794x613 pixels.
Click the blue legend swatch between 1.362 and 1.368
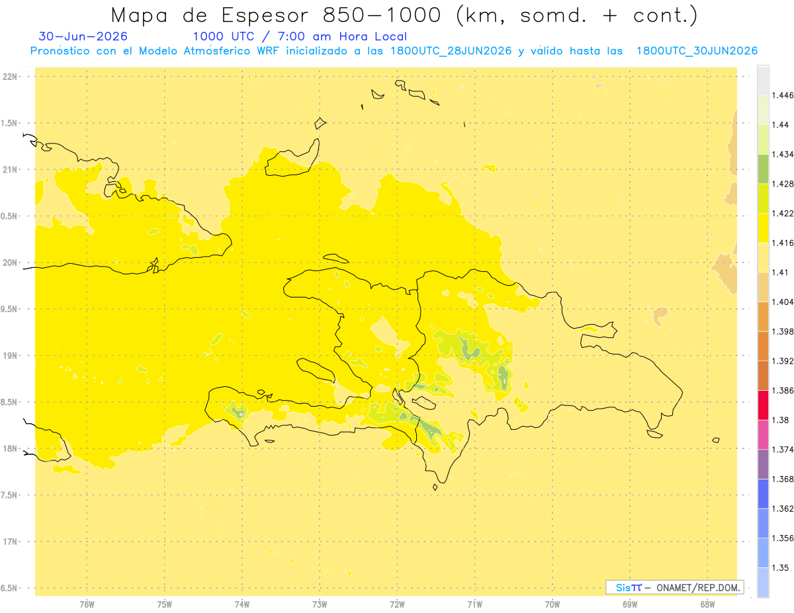763,493
